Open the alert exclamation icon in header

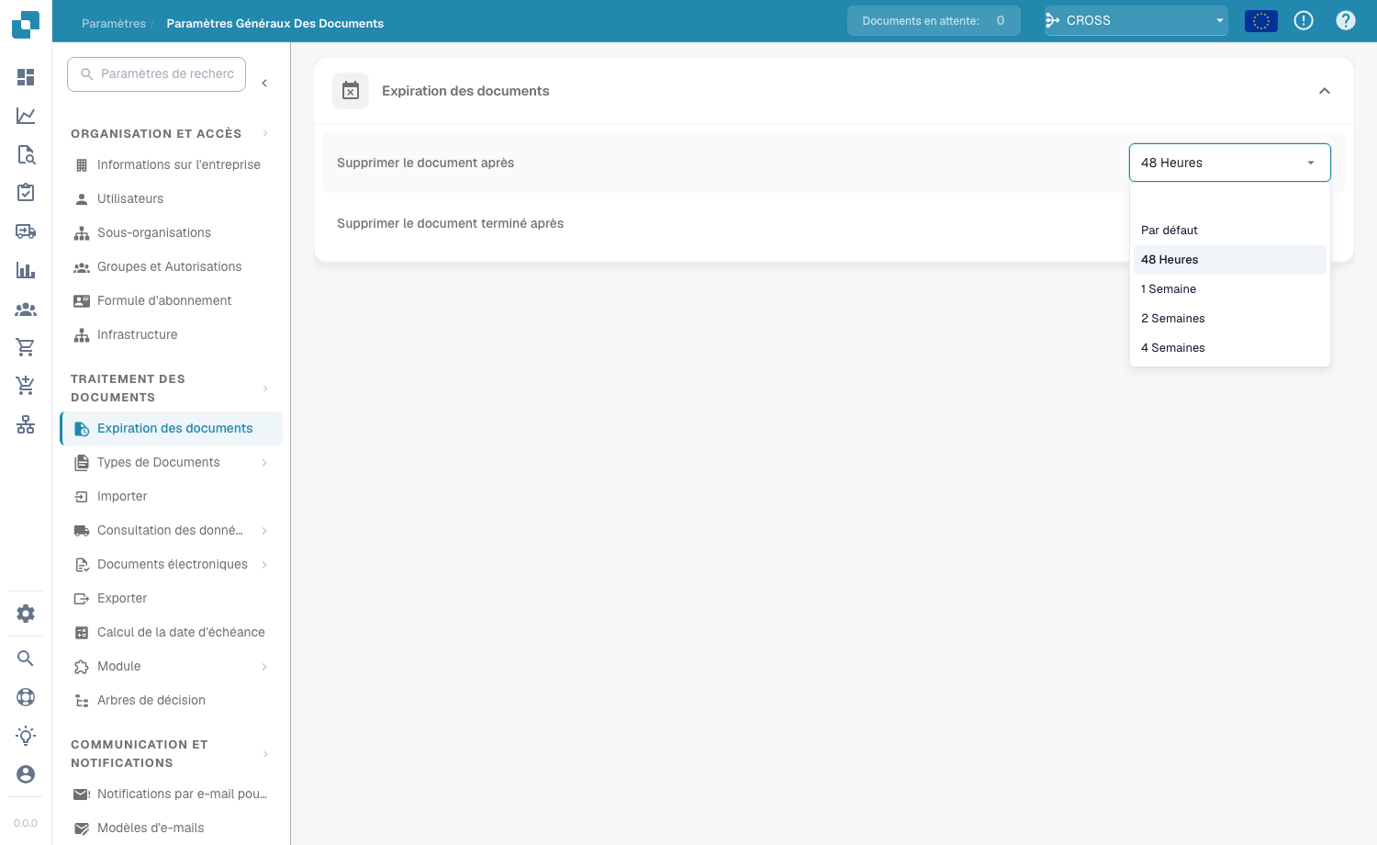(1304, 20)
